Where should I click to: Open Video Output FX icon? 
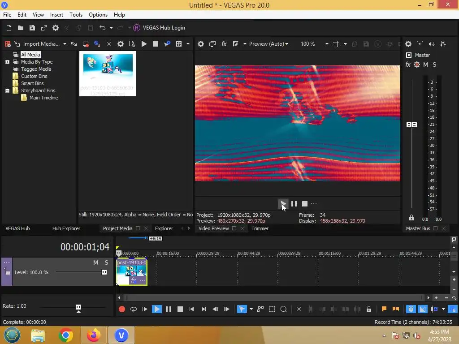coord(224,44)
